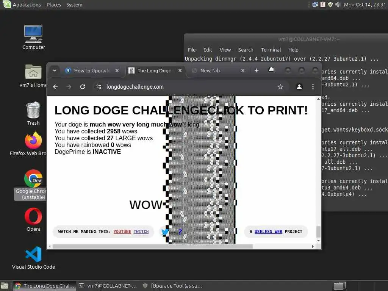Open Edit menu in terminal window
This screenshot has width=388, height=291.
(x=208, y=50)
